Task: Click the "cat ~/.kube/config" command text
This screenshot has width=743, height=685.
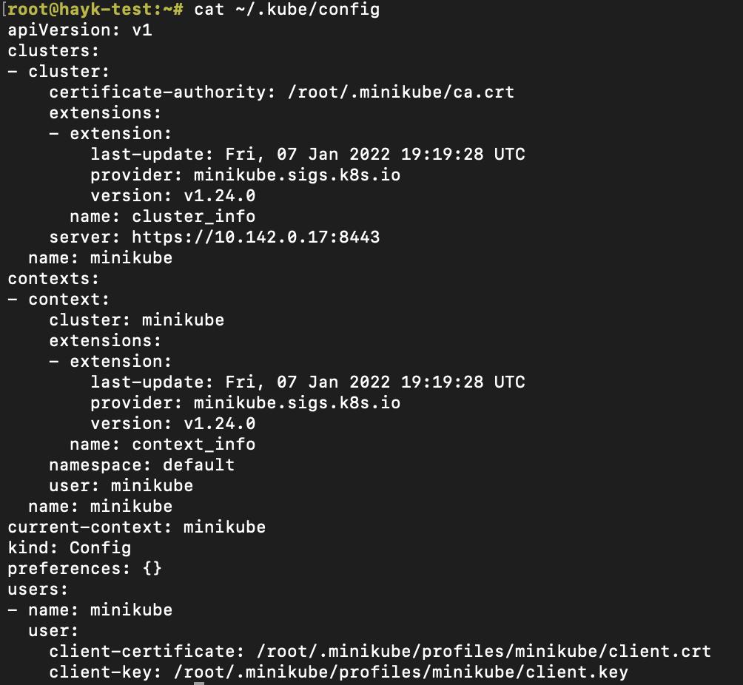Action: pos(286,10)
